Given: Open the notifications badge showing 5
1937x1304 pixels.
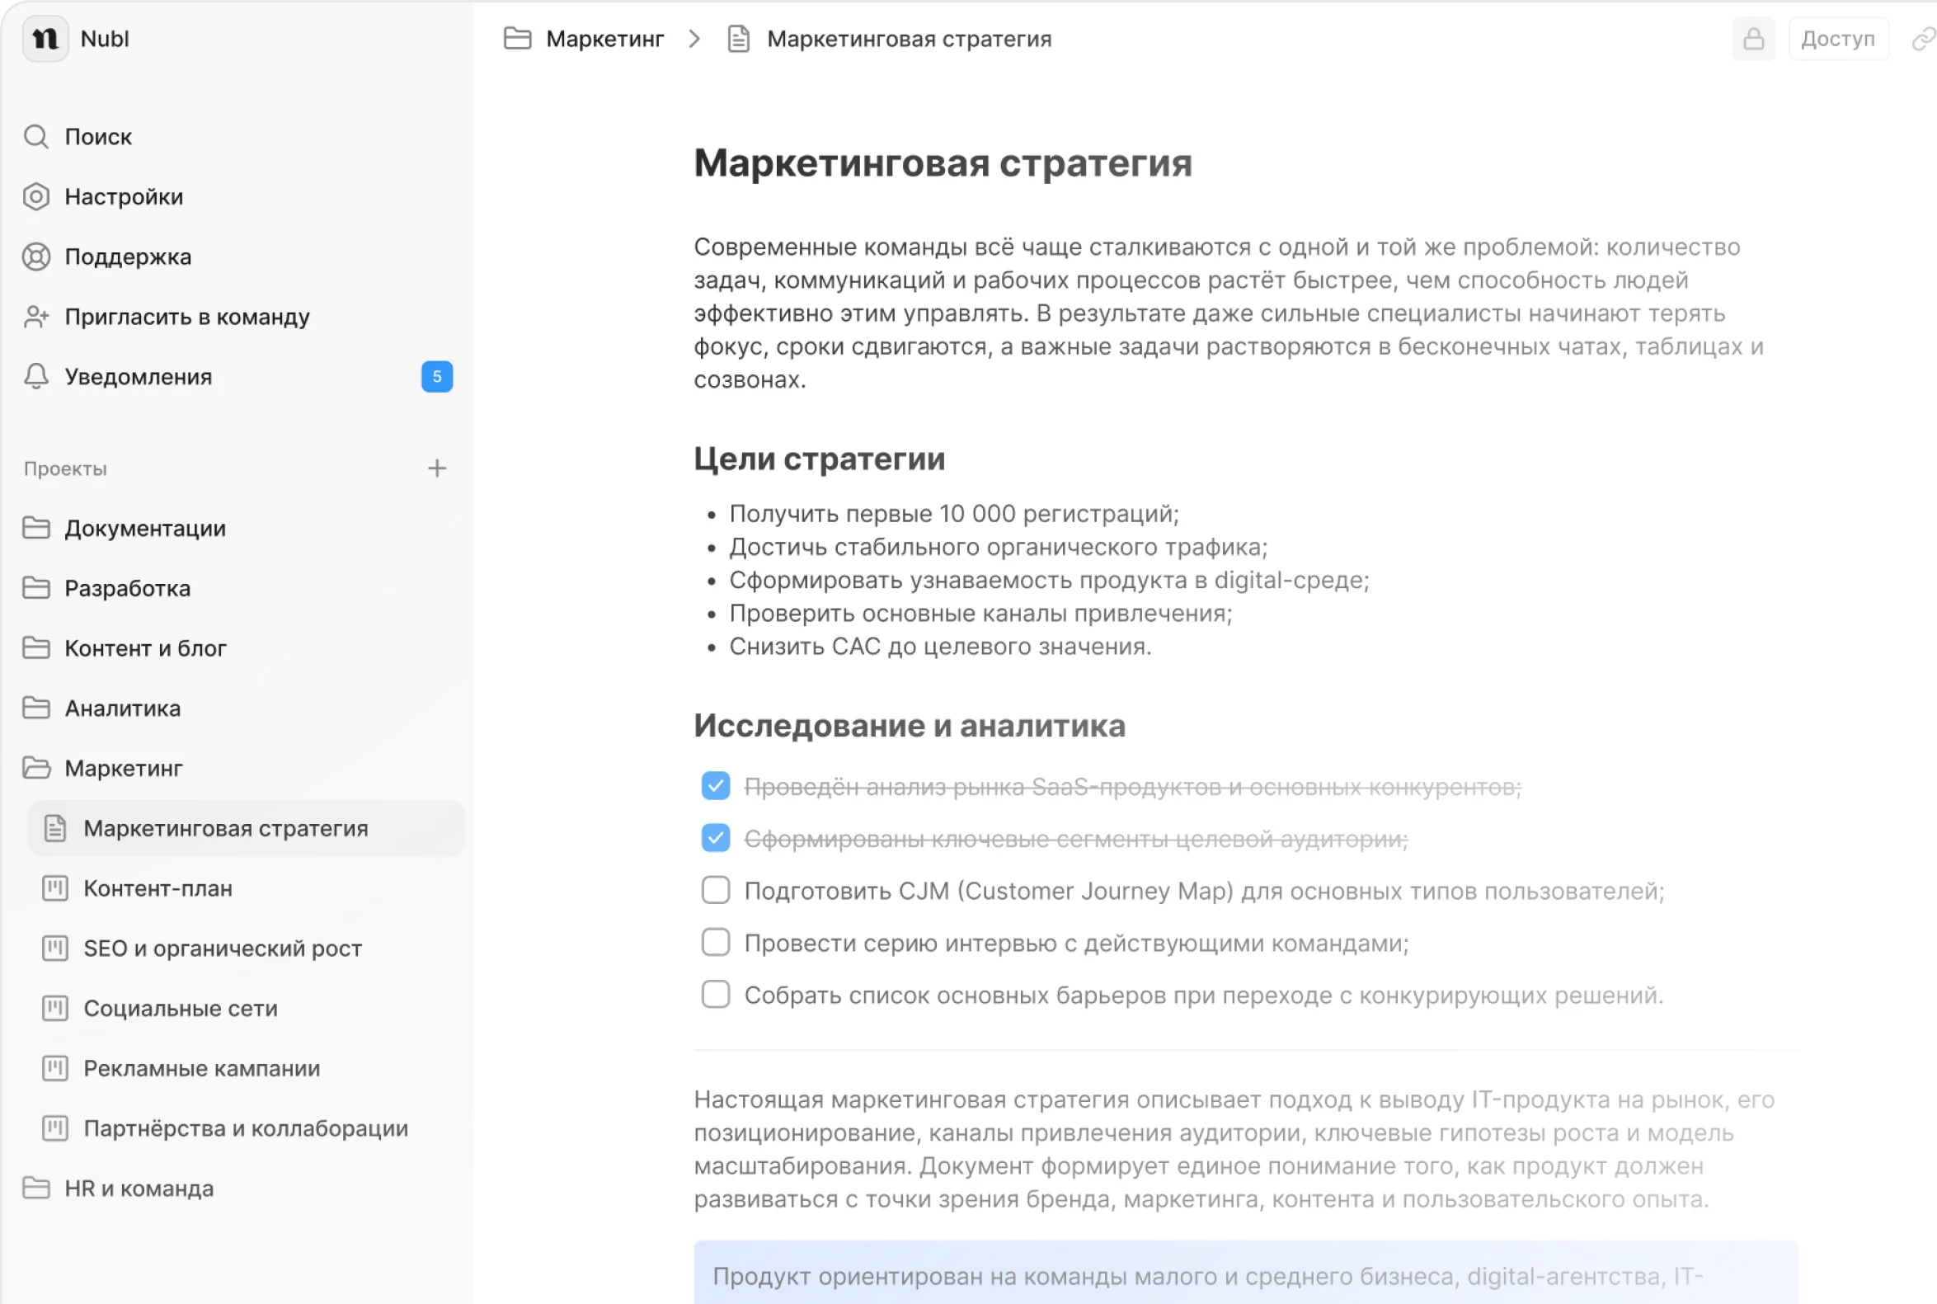Looking at the screenshot, I should coord(436,376).
